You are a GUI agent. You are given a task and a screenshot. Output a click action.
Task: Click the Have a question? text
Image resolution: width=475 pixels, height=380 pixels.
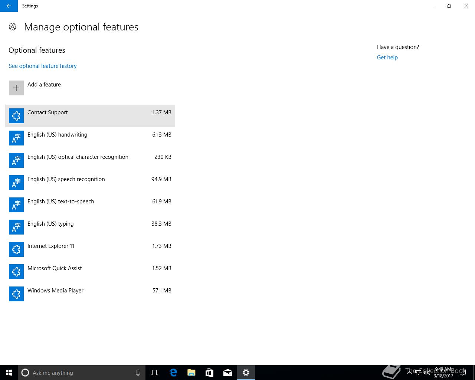[398, 47]
